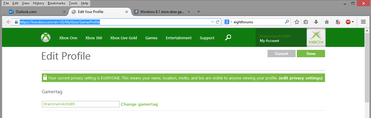Click the padlock site identity icon
This screenshot has height=118, width=371.
[x=16, y=22]
